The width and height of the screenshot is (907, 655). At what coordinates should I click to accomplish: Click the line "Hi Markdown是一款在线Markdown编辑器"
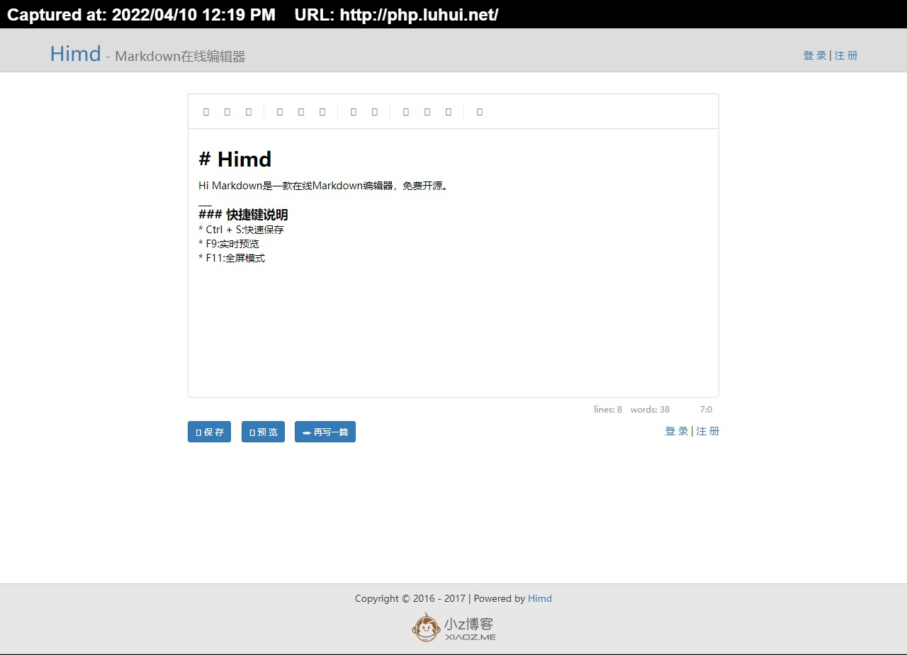coord(324,186)
